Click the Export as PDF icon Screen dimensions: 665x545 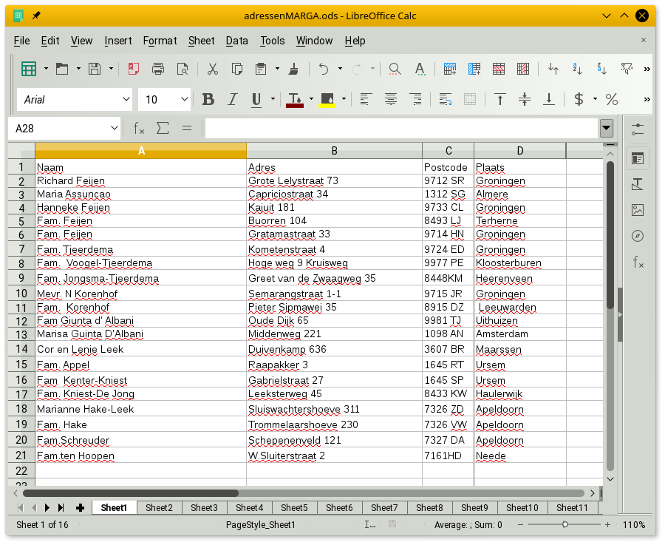pos(134,70)
